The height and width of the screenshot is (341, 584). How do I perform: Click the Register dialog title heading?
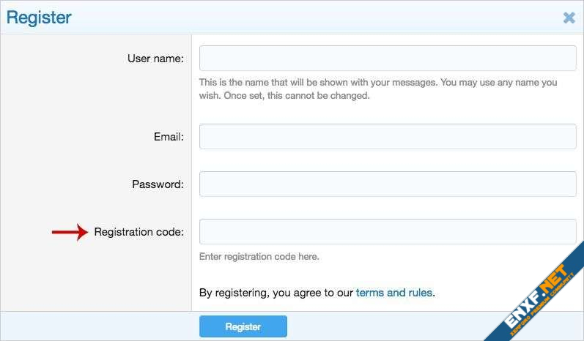40,18
